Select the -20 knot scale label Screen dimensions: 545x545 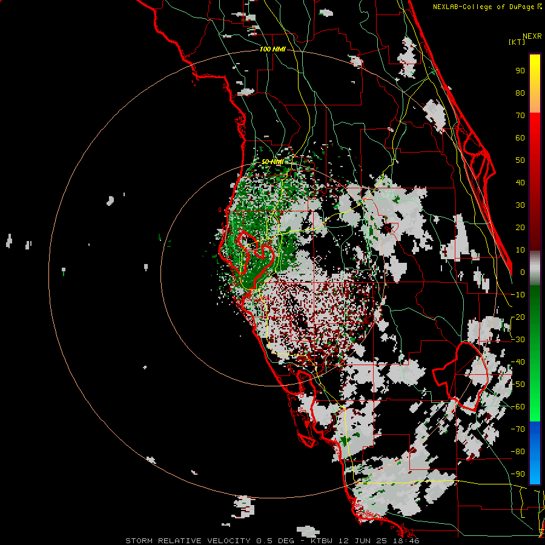click(518, 317)
